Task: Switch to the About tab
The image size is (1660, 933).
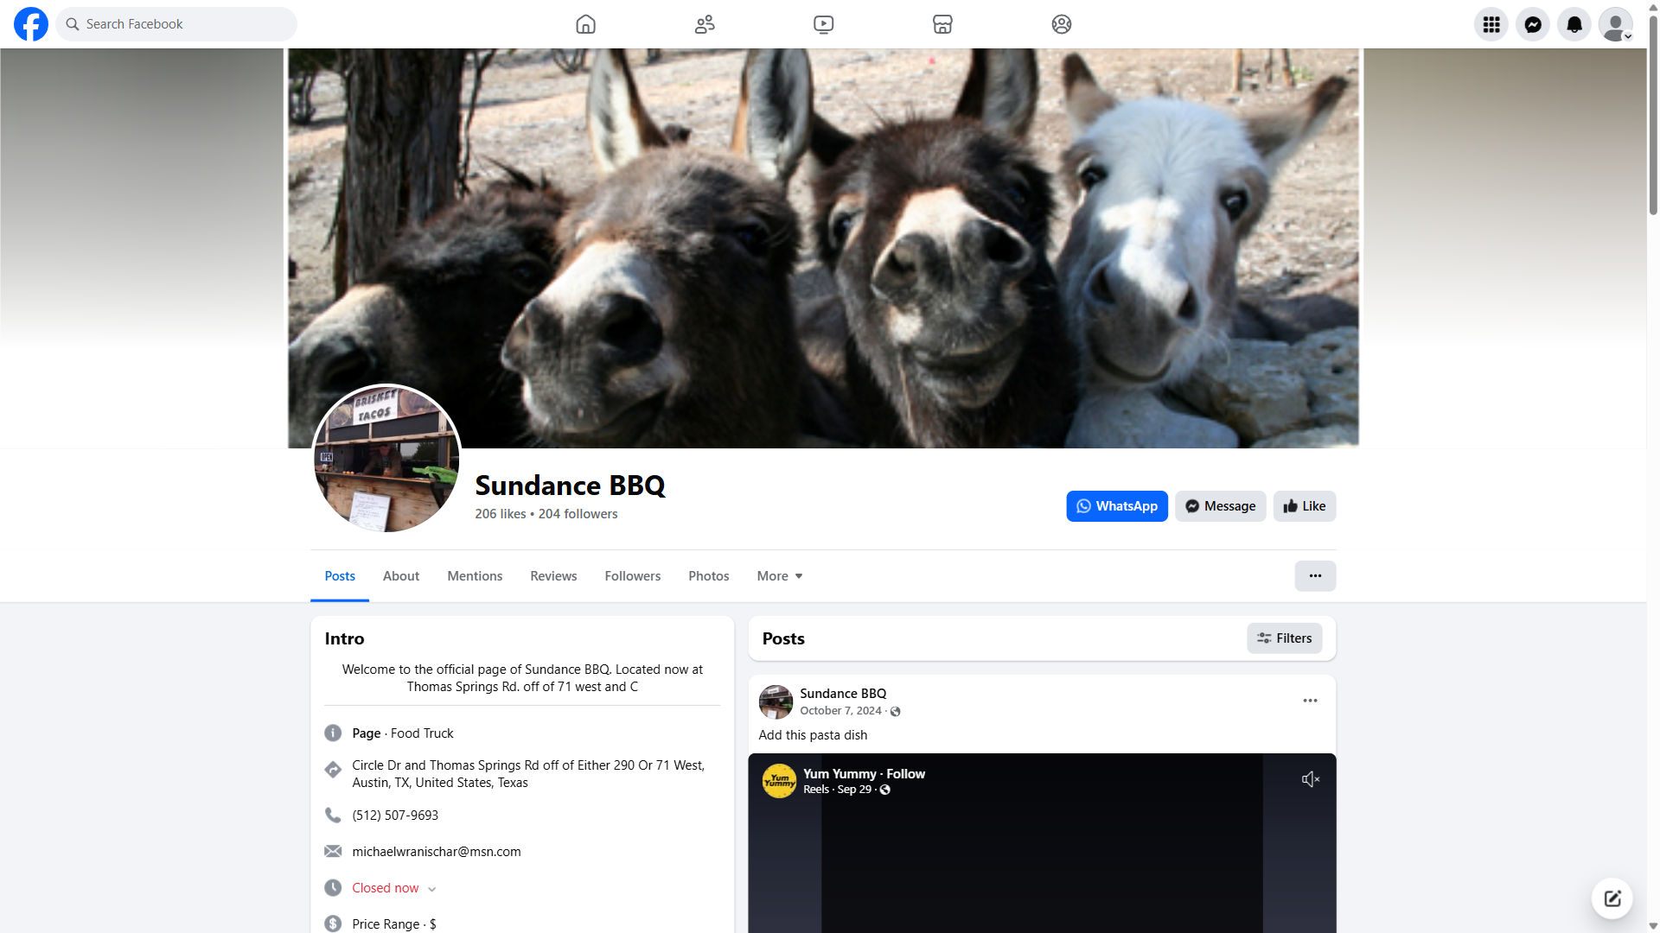Action: (x=400, y=576)
